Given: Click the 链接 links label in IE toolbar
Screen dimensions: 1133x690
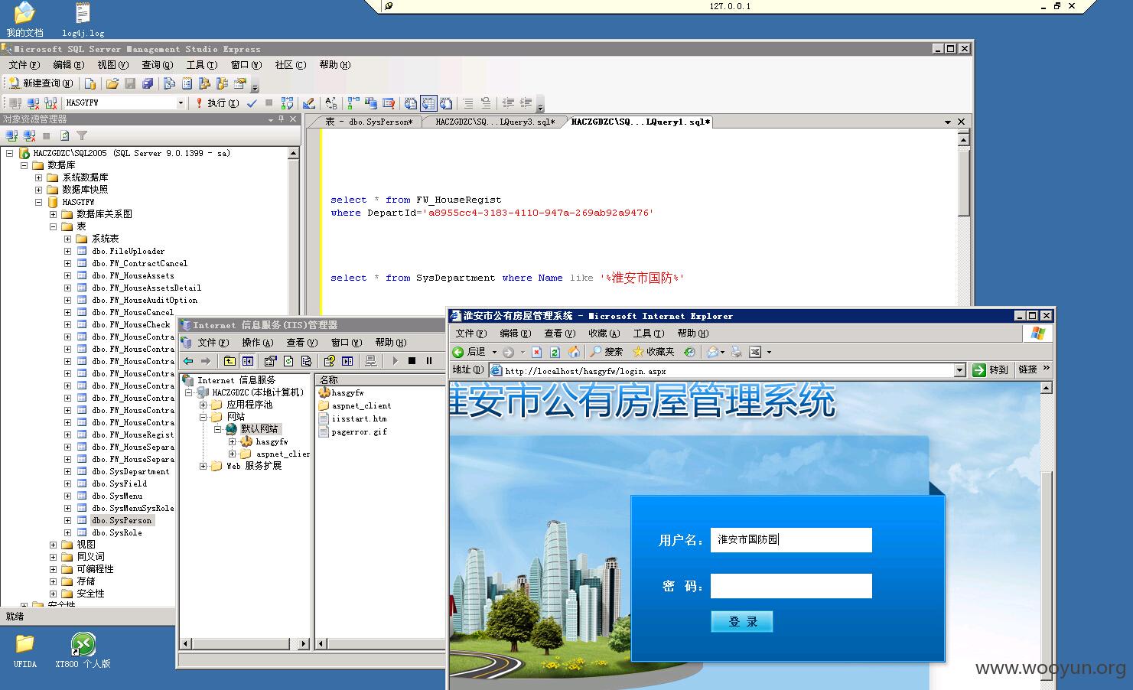Looking at the screenshot, I should click(x=1027, y=369).
